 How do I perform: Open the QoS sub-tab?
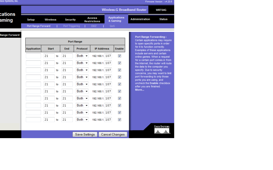[x=112, y=26]
